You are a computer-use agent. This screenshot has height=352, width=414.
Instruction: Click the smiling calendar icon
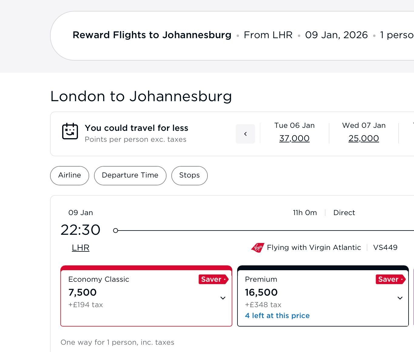[70, 131]
